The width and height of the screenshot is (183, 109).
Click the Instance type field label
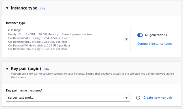point(16,23)
